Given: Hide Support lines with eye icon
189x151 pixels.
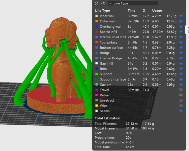Looking at the screenshot, I should [181, 74].
